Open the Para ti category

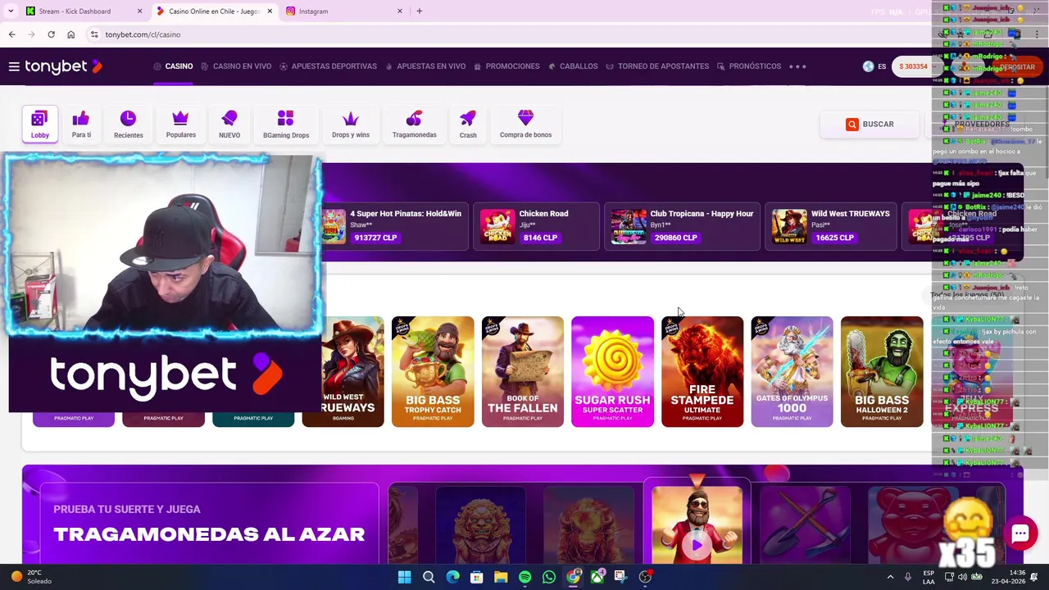(x=81, y=125)
